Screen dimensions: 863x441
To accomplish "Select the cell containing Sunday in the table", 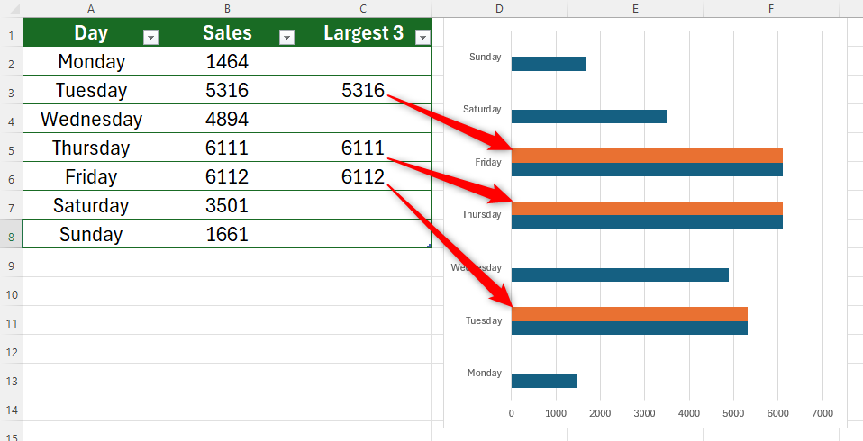I will [91, 235].
